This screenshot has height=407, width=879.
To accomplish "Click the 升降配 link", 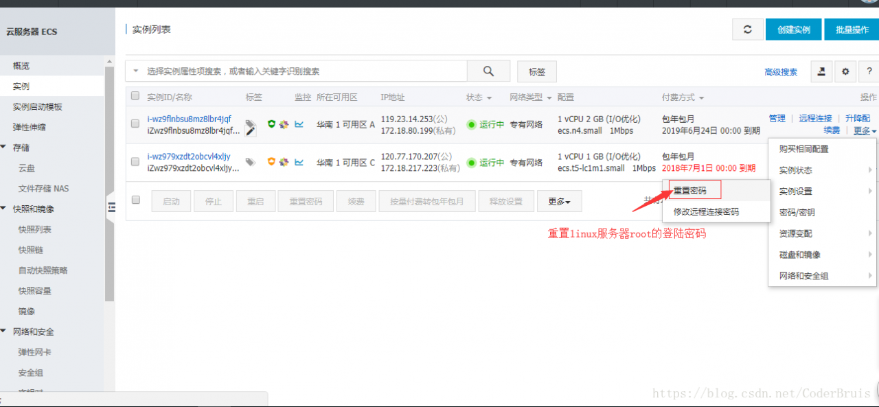I will 858,118.
